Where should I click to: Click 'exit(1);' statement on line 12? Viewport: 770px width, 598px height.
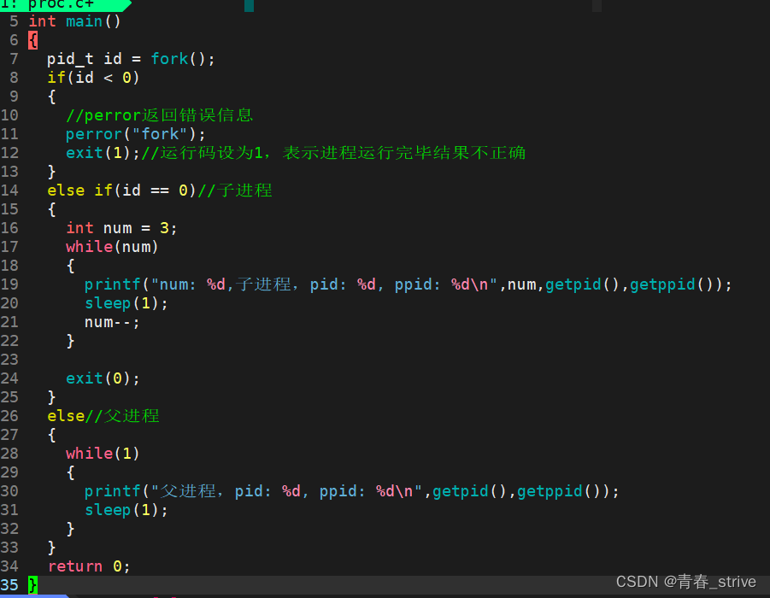103,153
